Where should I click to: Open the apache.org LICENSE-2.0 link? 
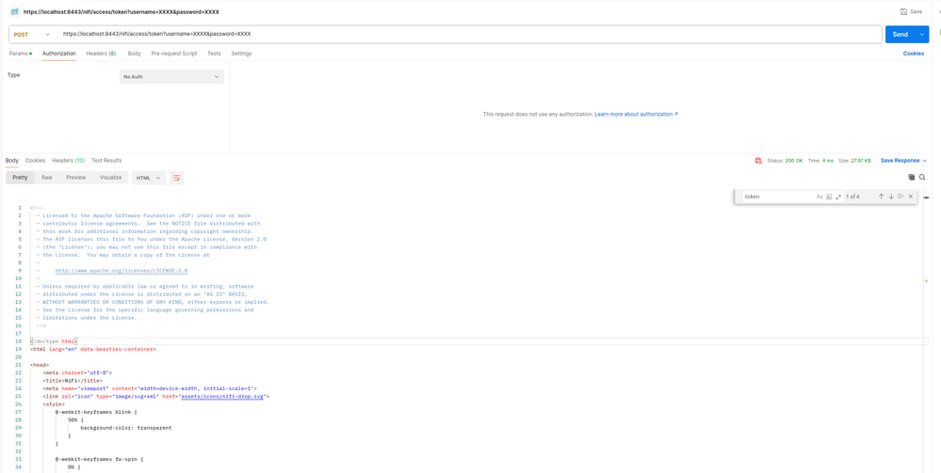[122, 271]
